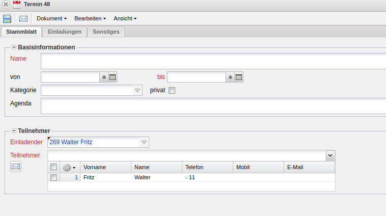Enable the 'privat' checkbox
386x216 pixels.
(172, 91)
